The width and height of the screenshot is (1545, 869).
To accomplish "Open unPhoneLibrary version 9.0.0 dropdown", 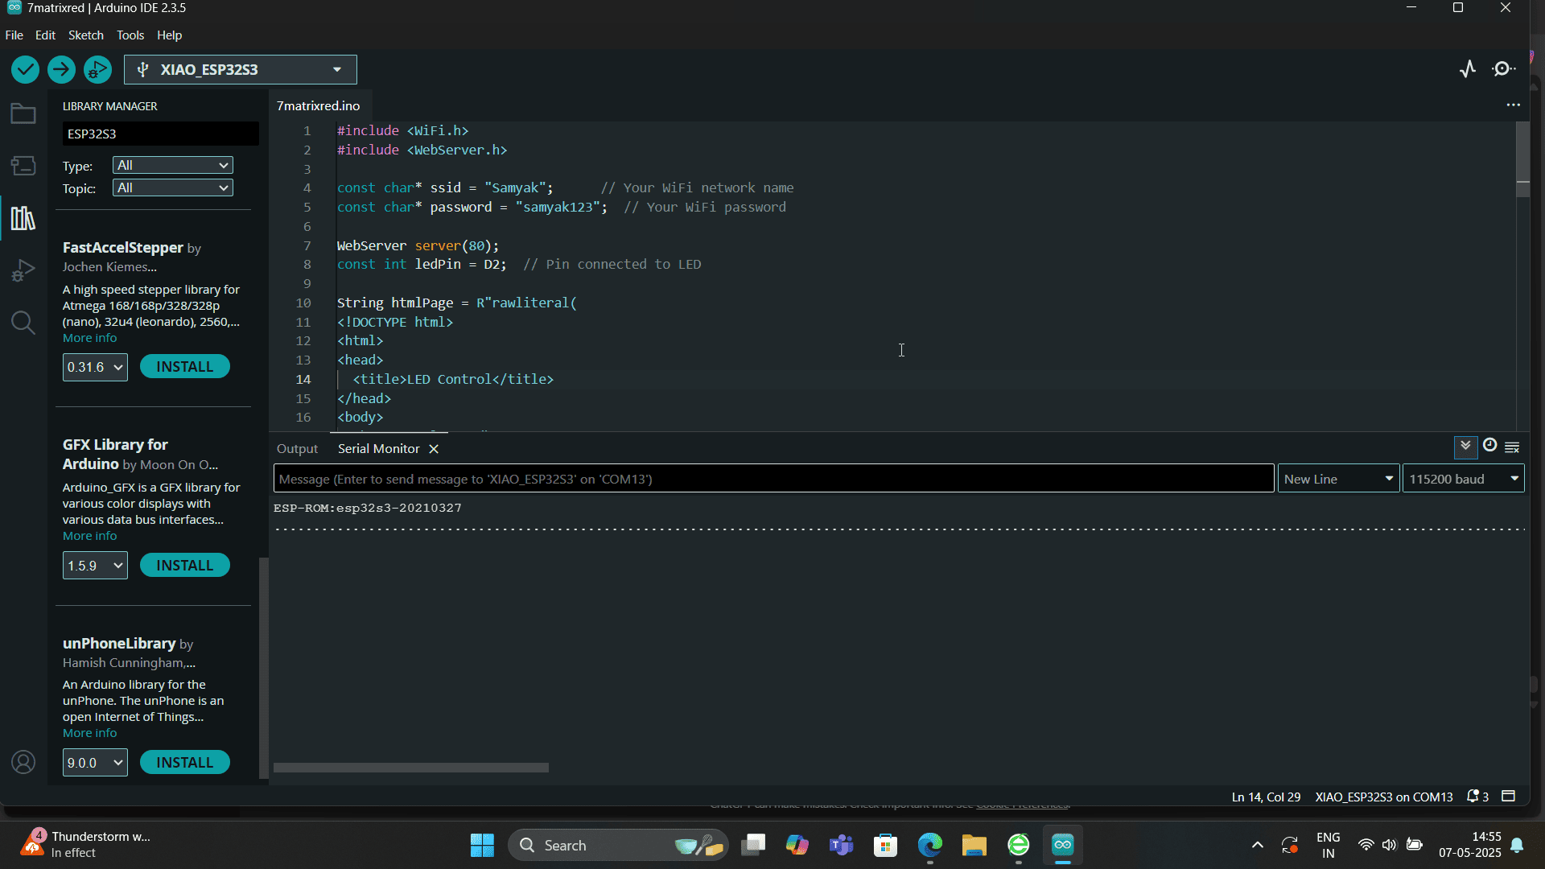I will click(x=95, y=763).
